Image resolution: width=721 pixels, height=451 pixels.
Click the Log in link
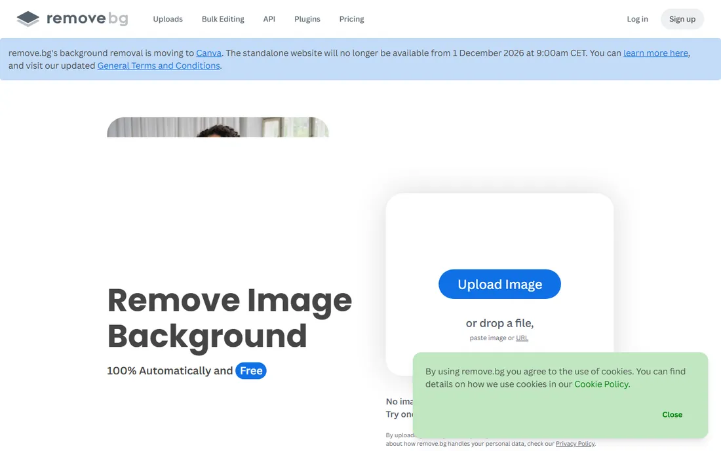pyautogui.click(x=637, y=19)
